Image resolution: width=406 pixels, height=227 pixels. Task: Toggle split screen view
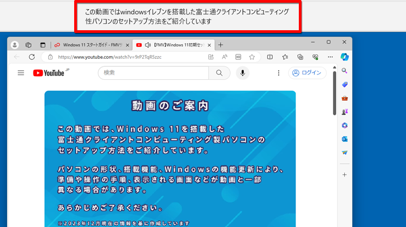tap(270, 57)
